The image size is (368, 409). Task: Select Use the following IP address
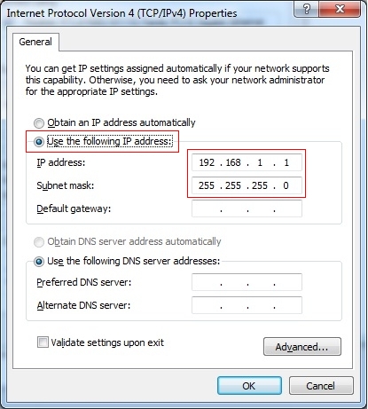coord(39,142)
